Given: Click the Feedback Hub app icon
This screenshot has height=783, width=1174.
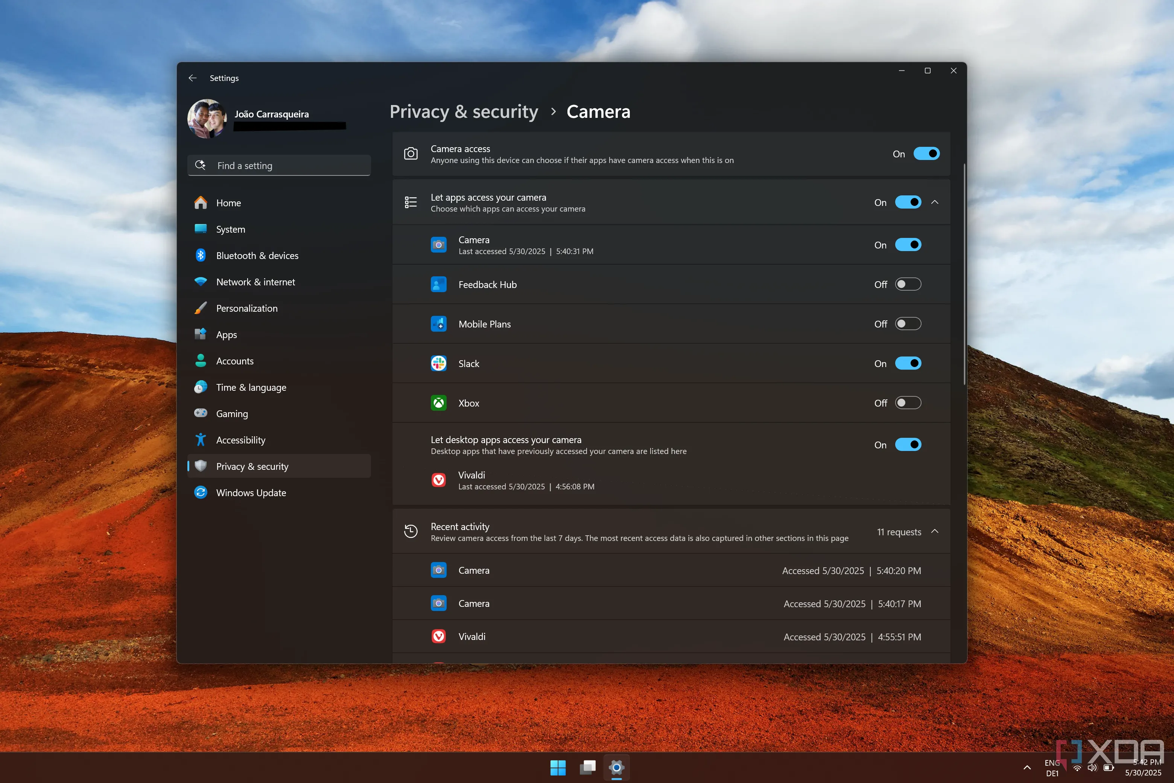Looking at the screenshot, I should [x=439, y=284].
